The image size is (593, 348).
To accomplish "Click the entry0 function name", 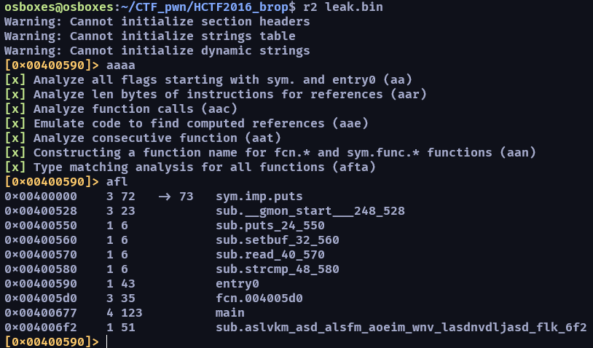I will [x=237, y=284].
